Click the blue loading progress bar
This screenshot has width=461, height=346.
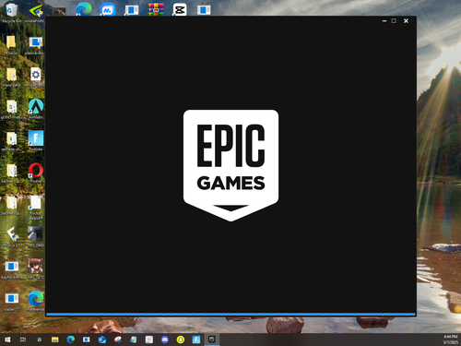(230, 315)
